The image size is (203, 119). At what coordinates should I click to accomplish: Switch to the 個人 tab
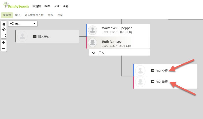point(18,15)
